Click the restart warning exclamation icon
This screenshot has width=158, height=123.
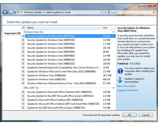(x=120, y=71)
